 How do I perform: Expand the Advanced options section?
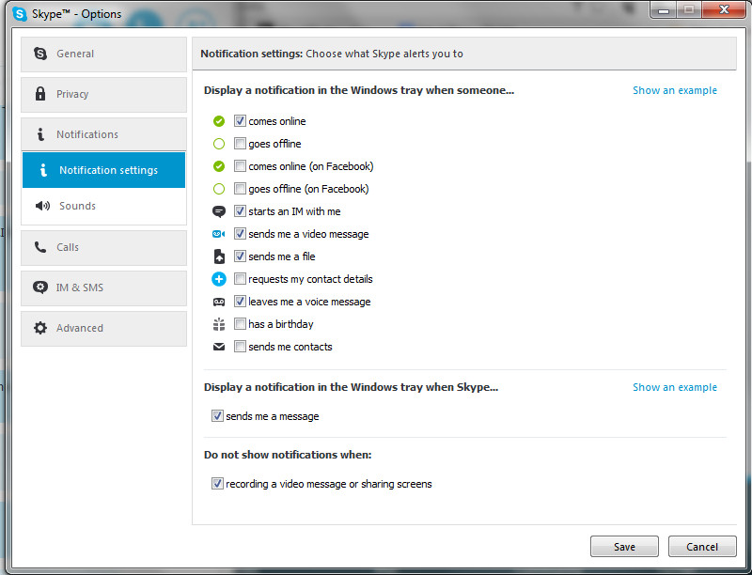click(x=103, y=328)
